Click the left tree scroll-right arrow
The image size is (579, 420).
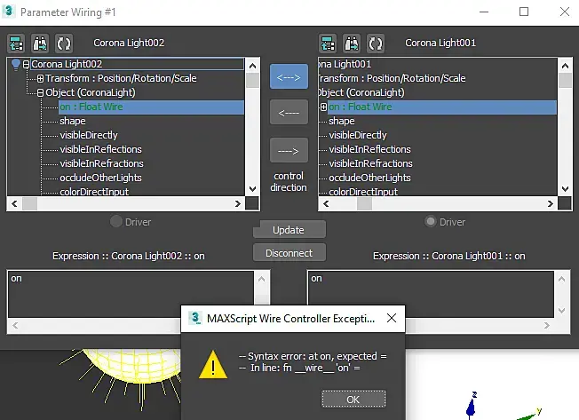[238, 203]
